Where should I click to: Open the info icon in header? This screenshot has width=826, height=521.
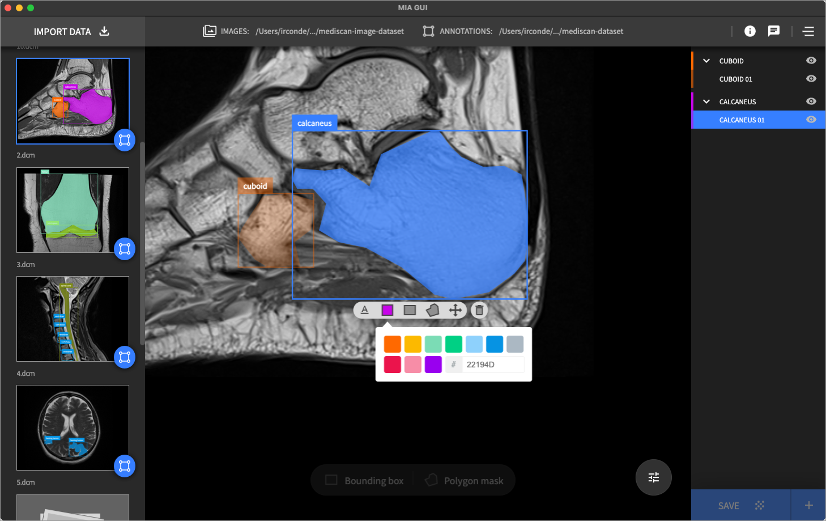[750, 31]
